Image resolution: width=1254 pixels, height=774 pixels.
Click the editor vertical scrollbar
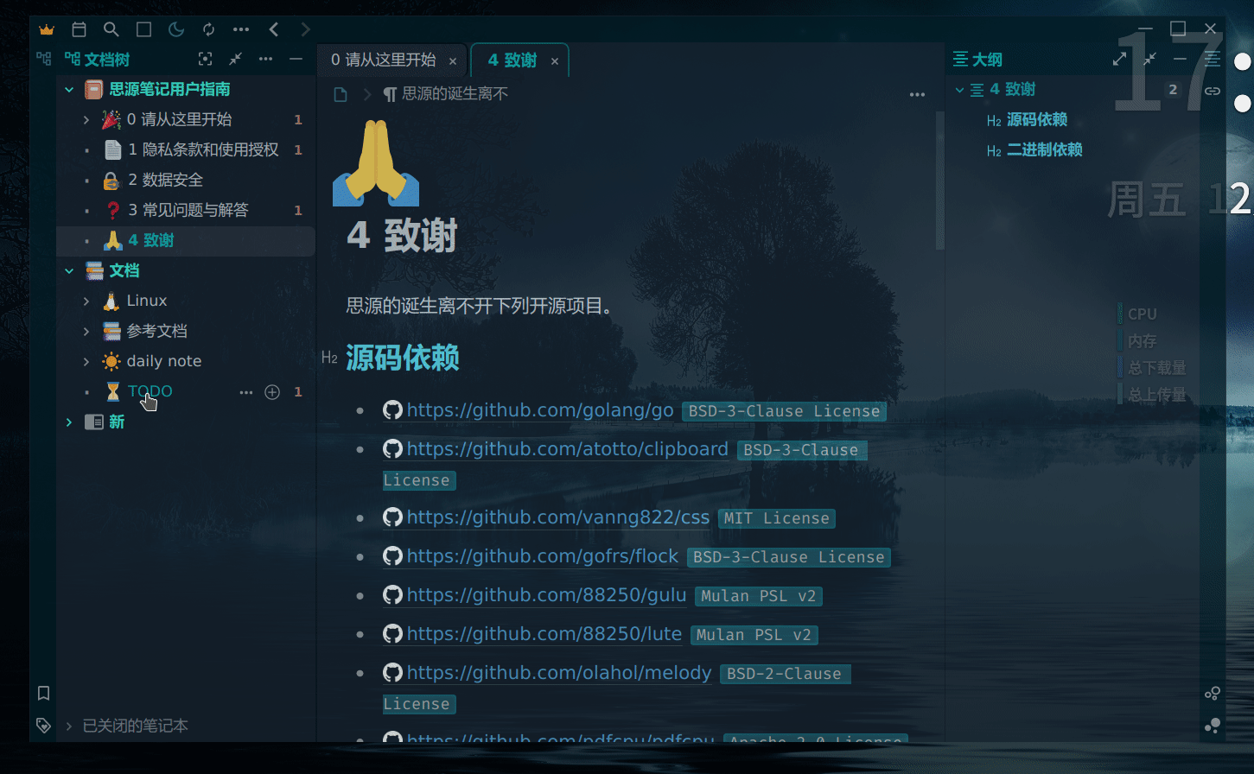tap(940, 181)
